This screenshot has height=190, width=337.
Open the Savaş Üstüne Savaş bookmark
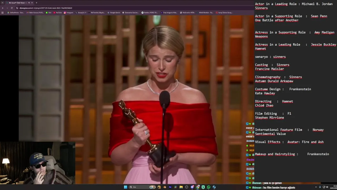[224, 12]
